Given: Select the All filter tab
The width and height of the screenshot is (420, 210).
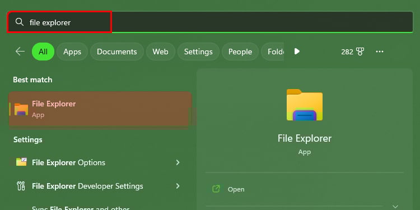Looking at the screenshot, I should 43,52.
